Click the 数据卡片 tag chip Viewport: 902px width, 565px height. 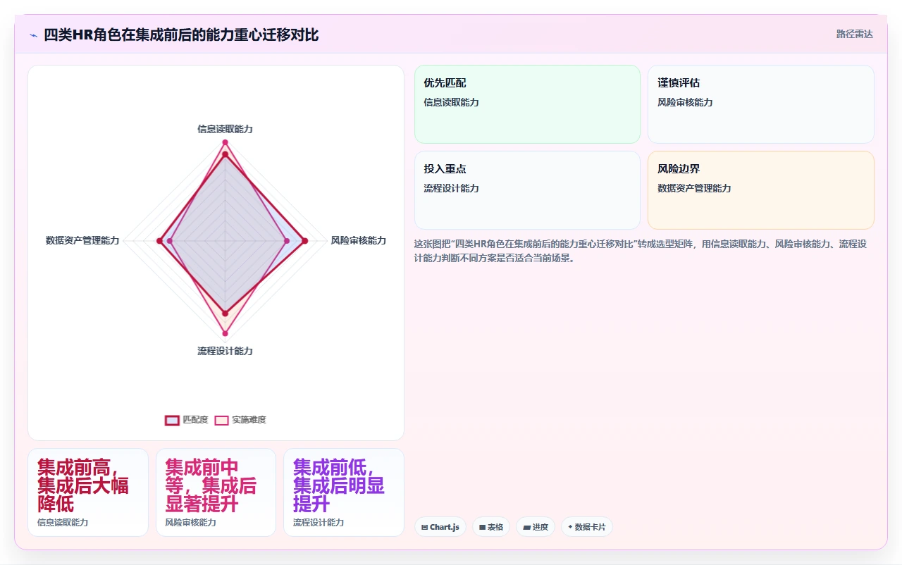(587, 527)
